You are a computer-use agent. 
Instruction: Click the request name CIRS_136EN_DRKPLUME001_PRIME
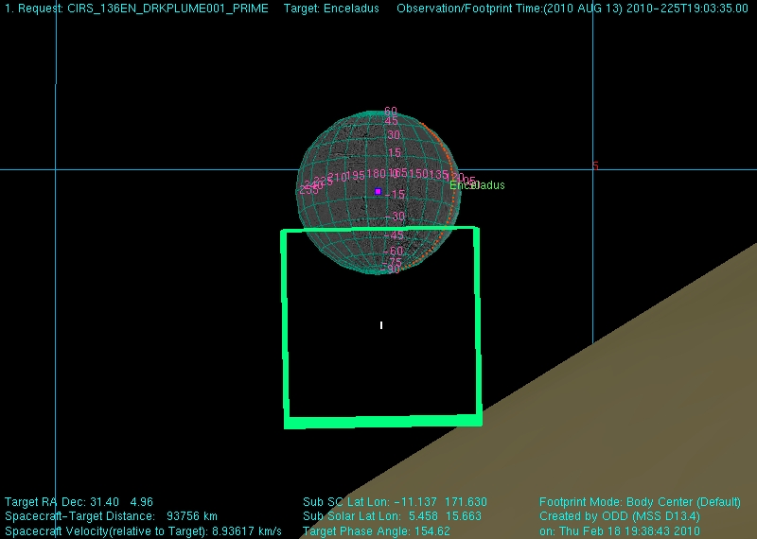click(x=161, y=9)
